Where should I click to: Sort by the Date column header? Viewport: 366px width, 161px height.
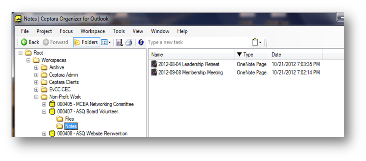coord(296,55)
